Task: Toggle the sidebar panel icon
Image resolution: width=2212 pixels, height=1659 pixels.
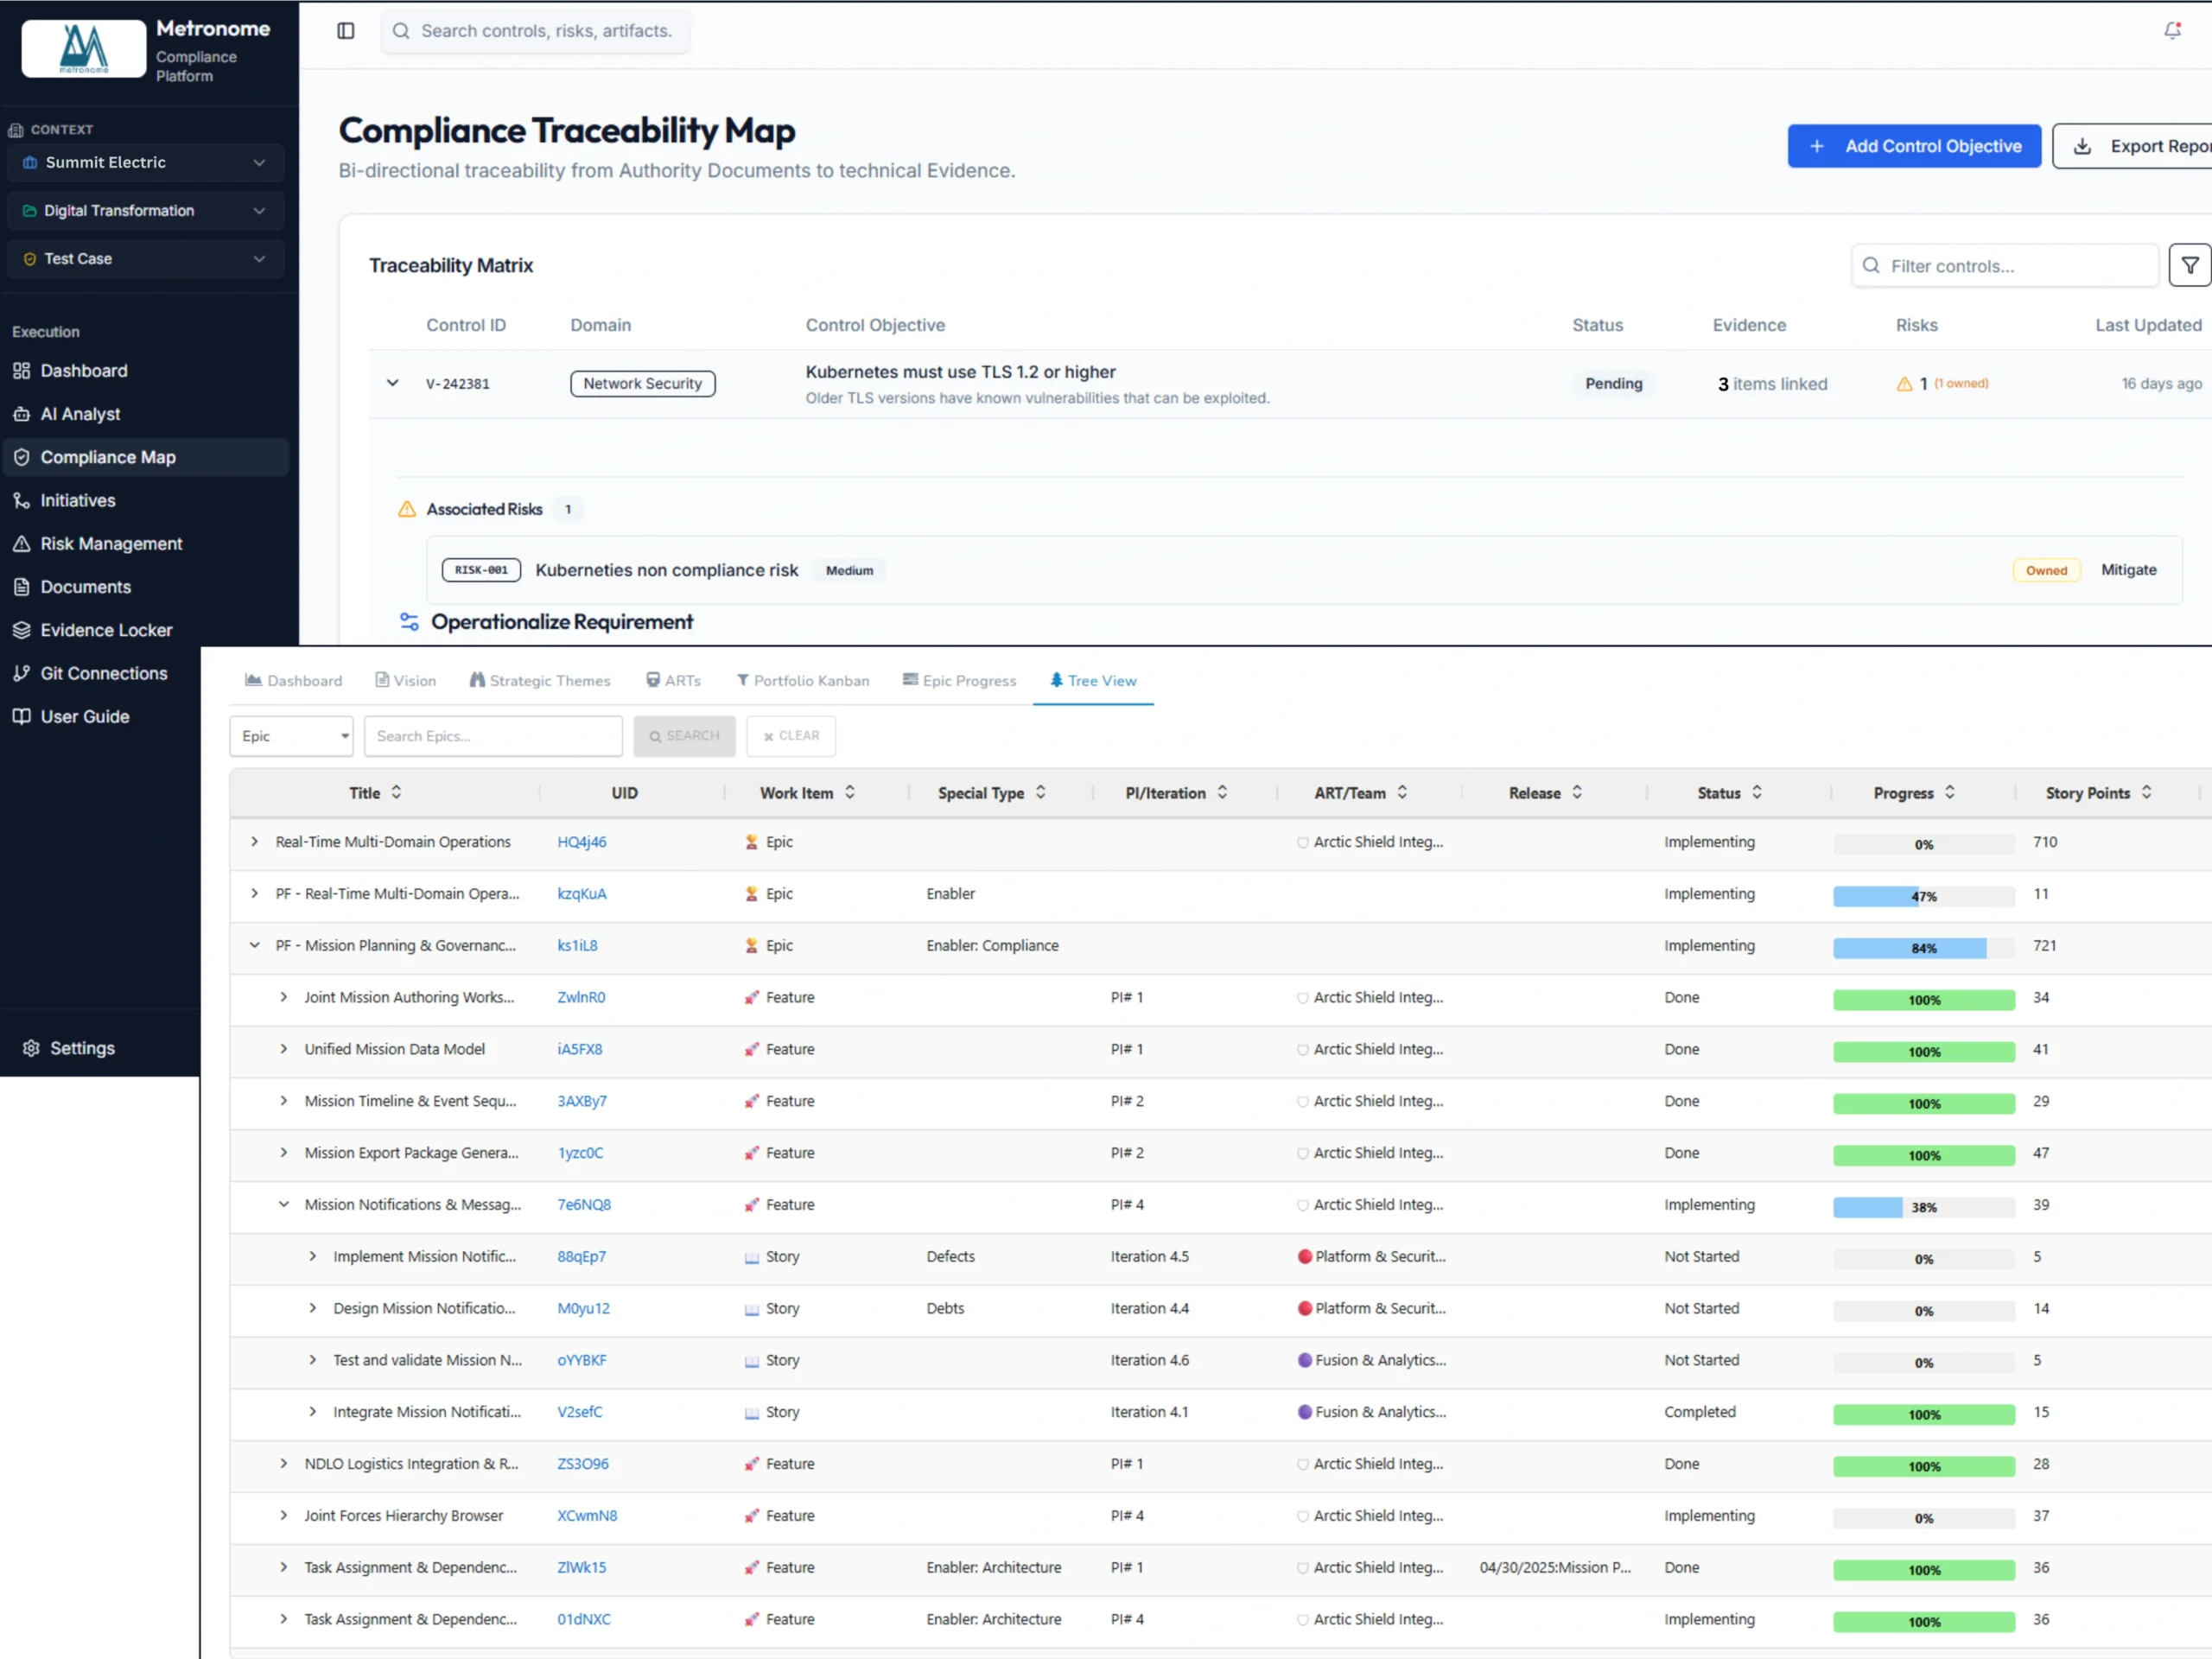Action: (346, 31)
